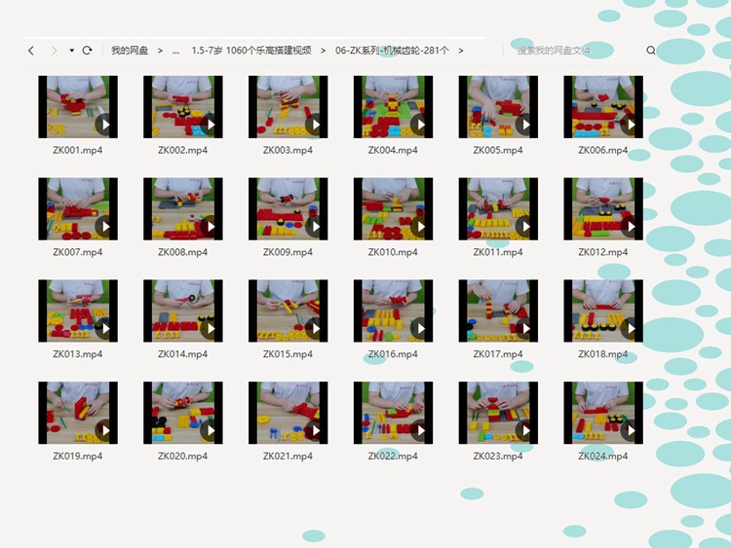This screenshot has height=548, width=731.
Task: Open 1.5-7岁 1060个乐高搭建视频 breadcrumb folder
Action: pos(251,51)
